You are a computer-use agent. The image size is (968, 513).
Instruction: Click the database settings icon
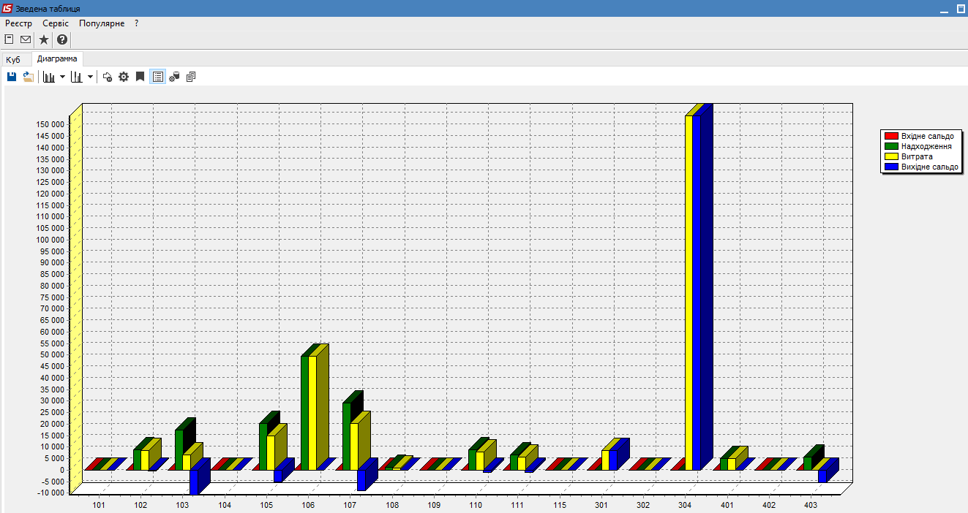174,77
